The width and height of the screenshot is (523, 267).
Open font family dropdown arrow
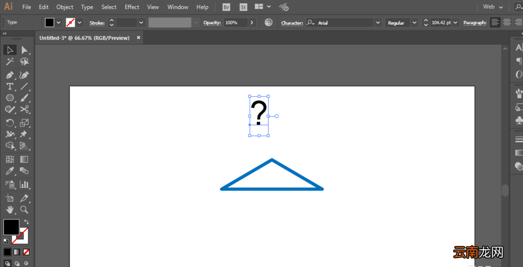point(378,22)
